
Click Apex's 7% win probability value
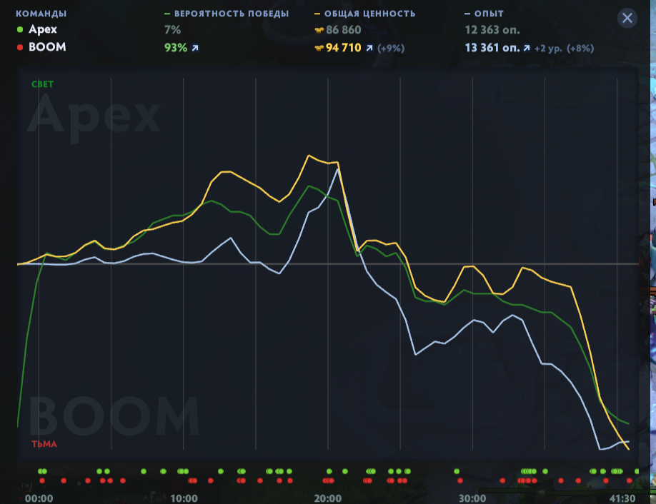tap(173, 30)
